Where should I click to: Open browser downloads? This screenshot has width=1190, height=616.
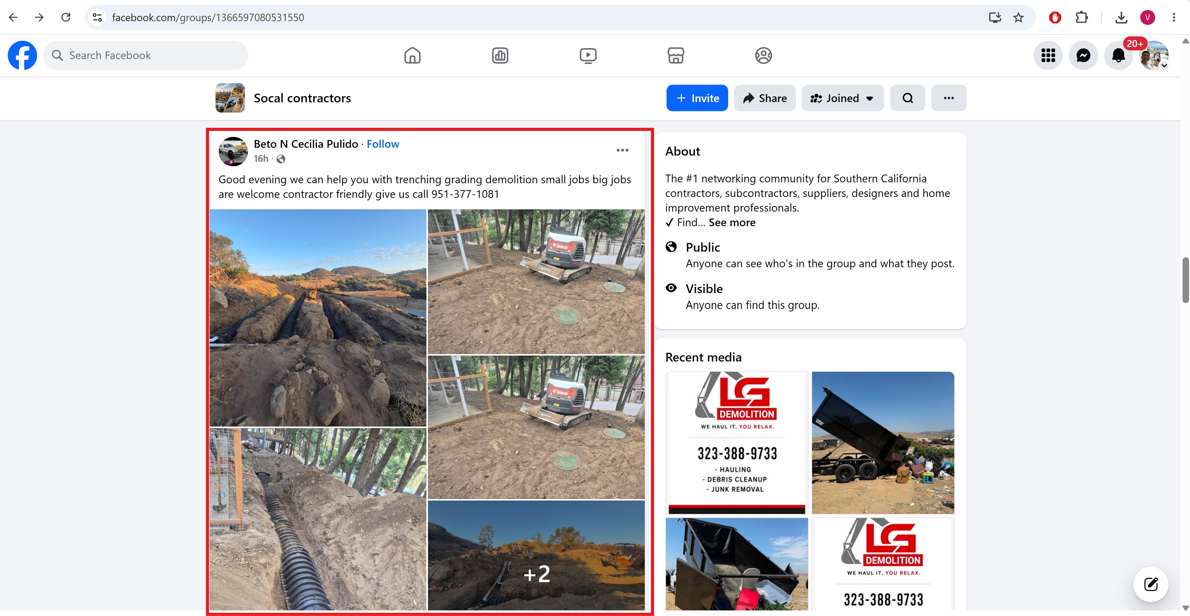(x=1121, y=17)
